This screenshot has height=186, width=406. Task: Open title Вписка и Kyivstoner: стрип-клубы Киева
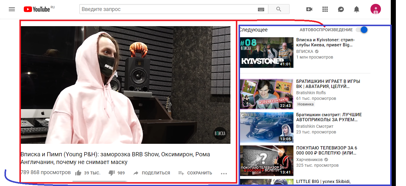(x=325, y=42)
